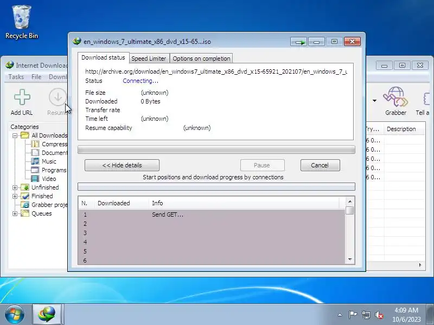Expand the Unfinished tree node
This screenshot has height=325, width=434.
coord(15,187)
